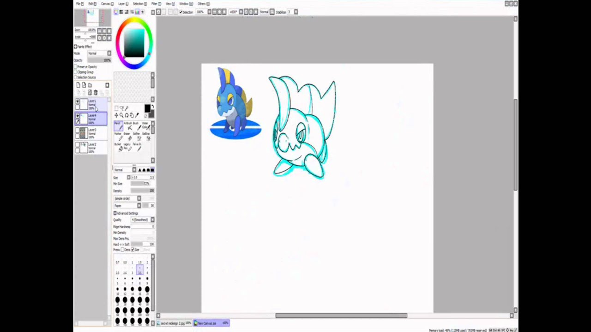Image resolution: width=591 pixels, height=332 pixels.
Task: Create a new layer folder
Action: [x=90, y=85]
